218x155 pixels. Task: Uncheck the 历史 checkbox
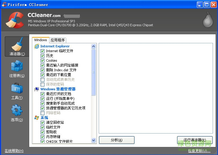pos(43,56)
